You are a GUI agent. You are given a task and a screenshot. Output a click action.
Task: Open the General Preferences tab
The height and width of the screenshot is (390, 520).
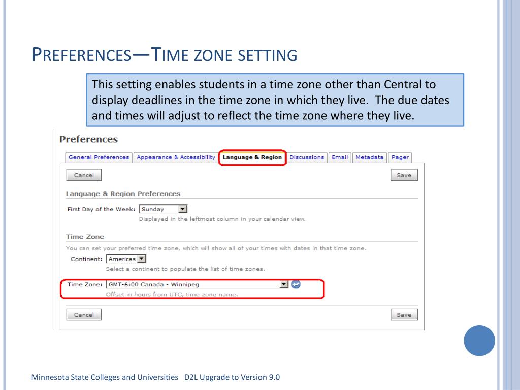click(99, 157)
